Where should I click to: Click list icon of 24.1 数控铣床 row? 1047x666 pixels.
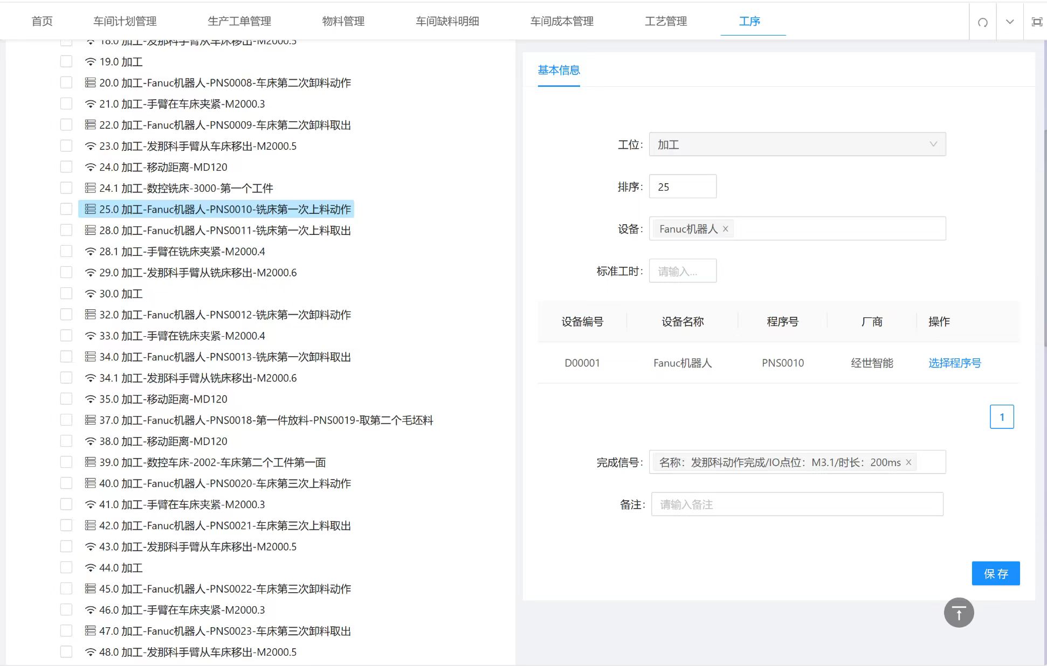click(x=91, y=188)
